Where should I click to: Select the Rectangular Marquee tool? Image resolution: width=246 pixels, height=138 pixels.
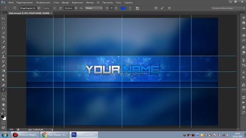pyautogui.click(x=3, y=23)
